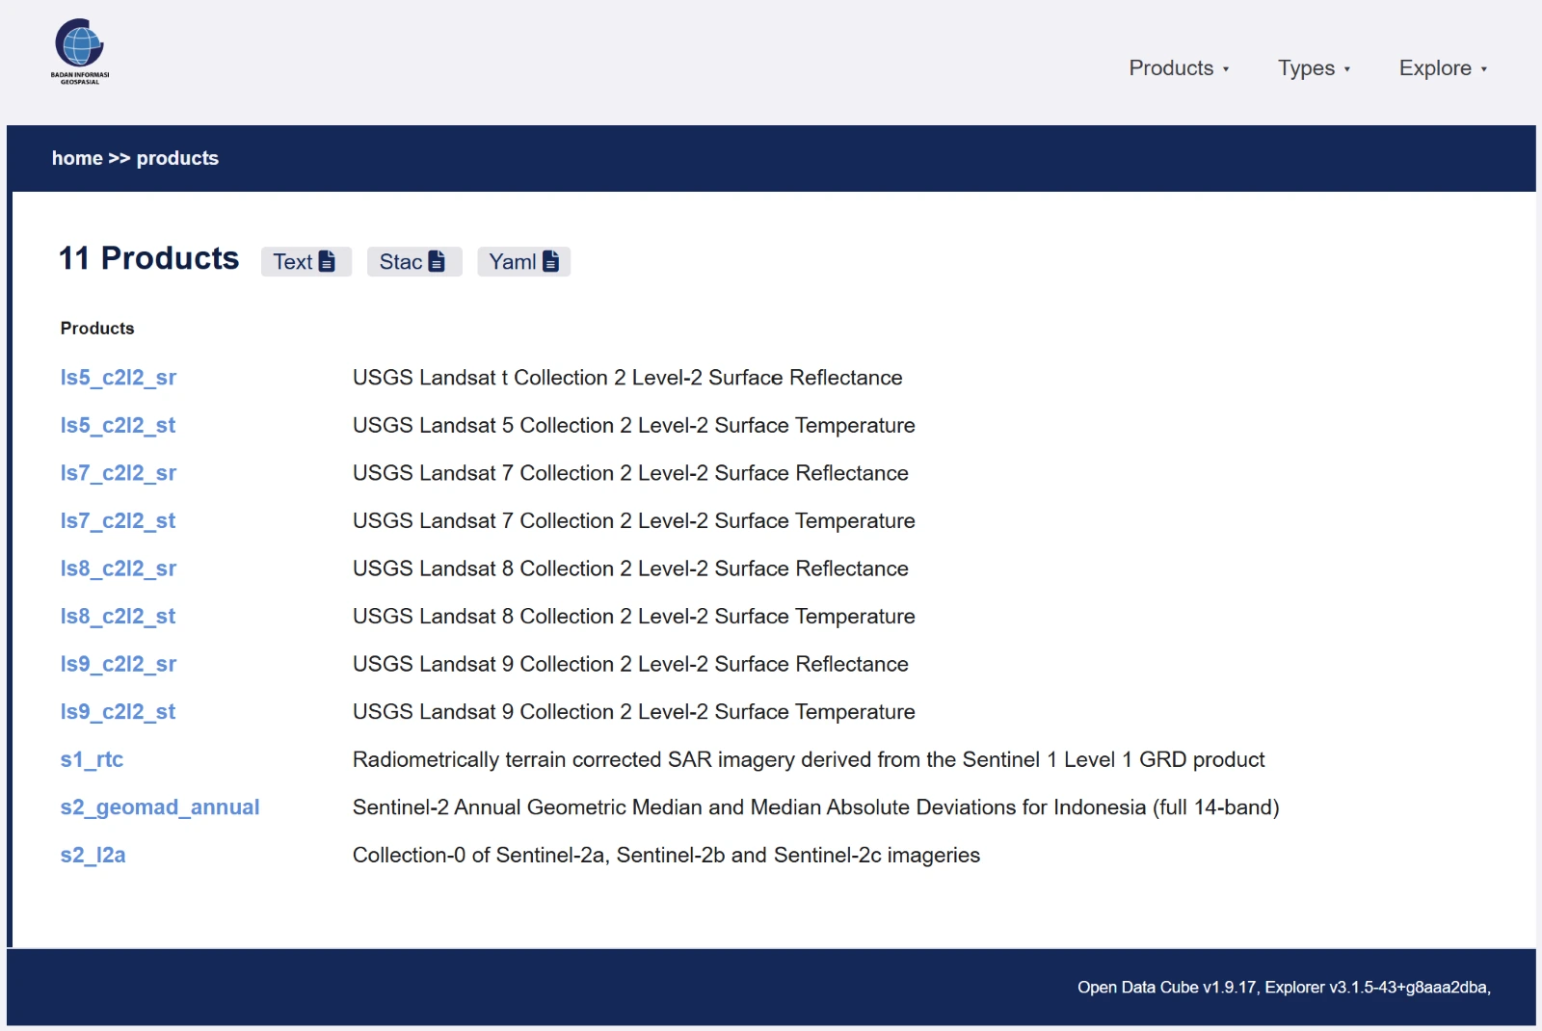Open the Products dropdown menu
This screenshot has height=1031, width=1542.
pos(1179,68)
